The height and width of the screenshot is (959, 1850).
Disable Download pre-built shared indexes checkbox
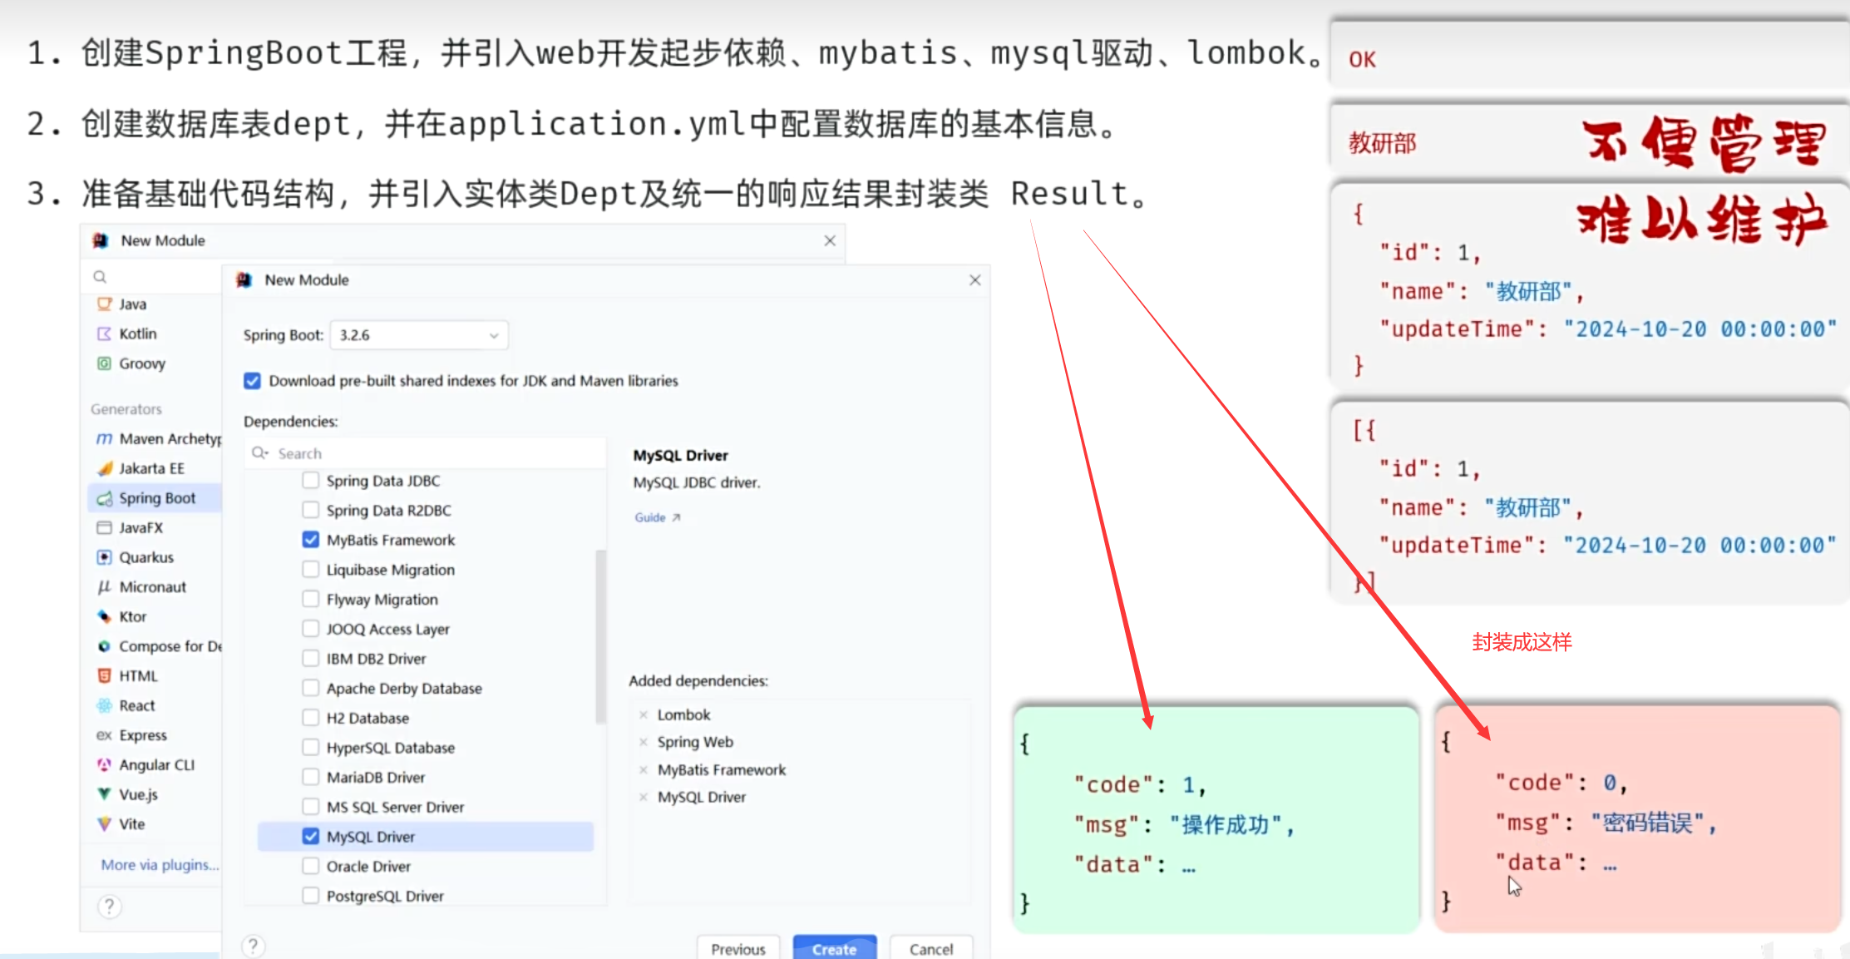pyautogui.click(x=253, y=381)
